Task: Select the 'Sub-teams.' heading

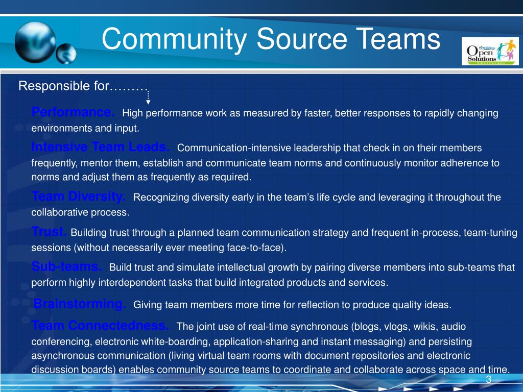Action: point(66,266)
